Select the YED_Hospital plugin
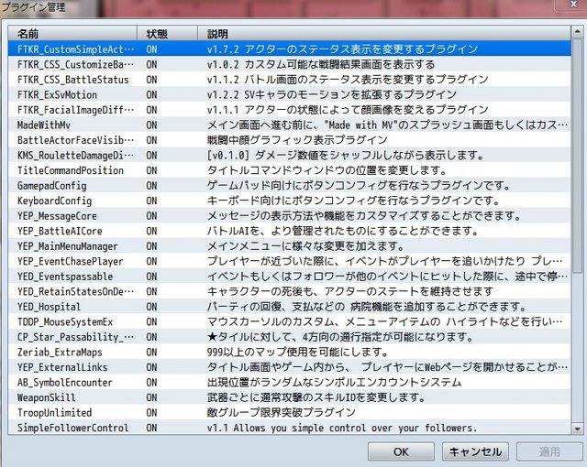Viewport: 587px width, 467px height. point(290,307)
